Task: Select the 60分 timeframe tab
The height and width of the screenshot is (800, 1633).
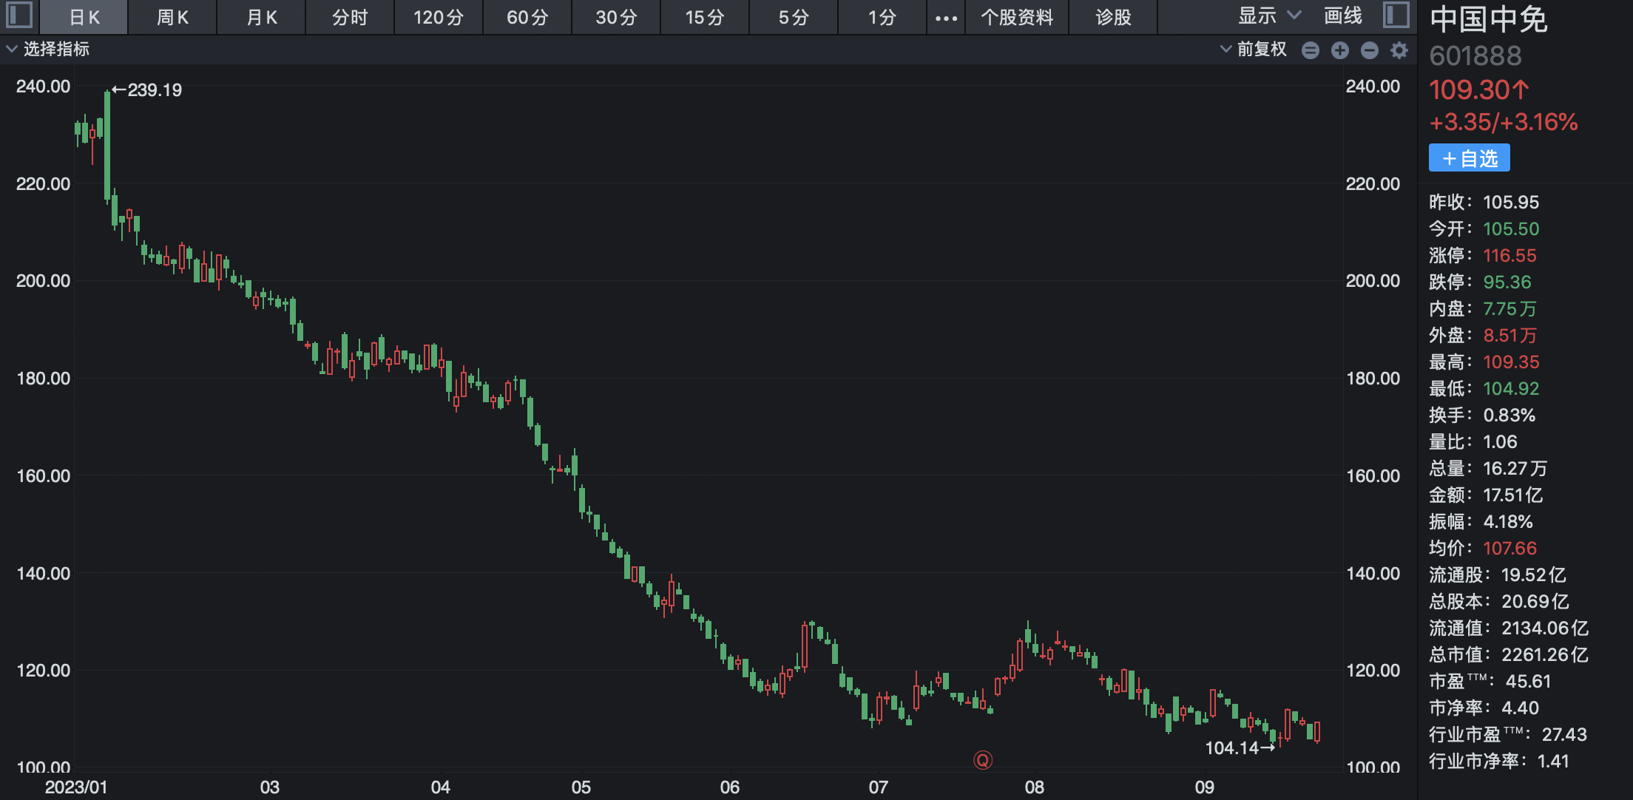Action: point(527,18)
